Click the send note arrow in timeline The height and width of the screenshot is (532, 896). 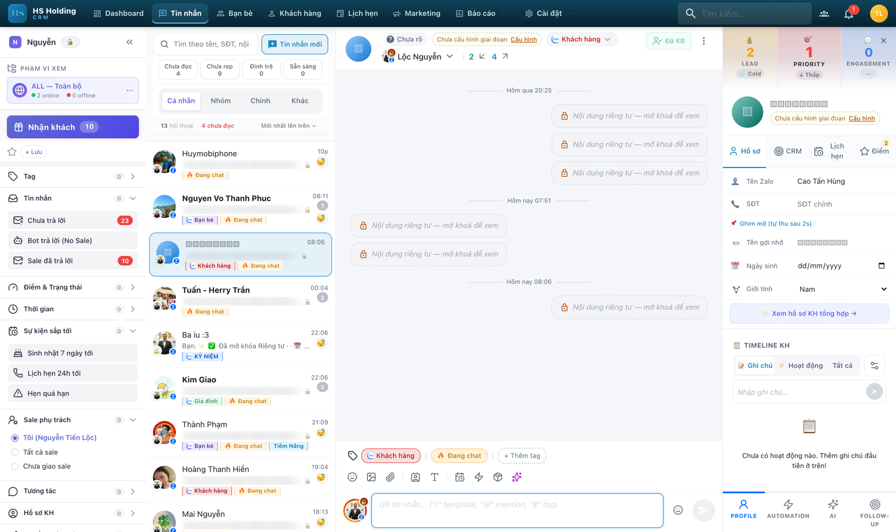874,391
